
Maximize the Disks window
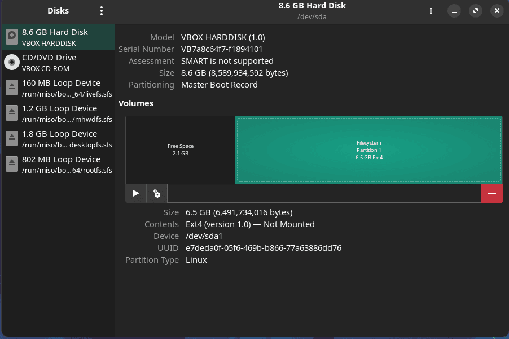coord(475,11)
